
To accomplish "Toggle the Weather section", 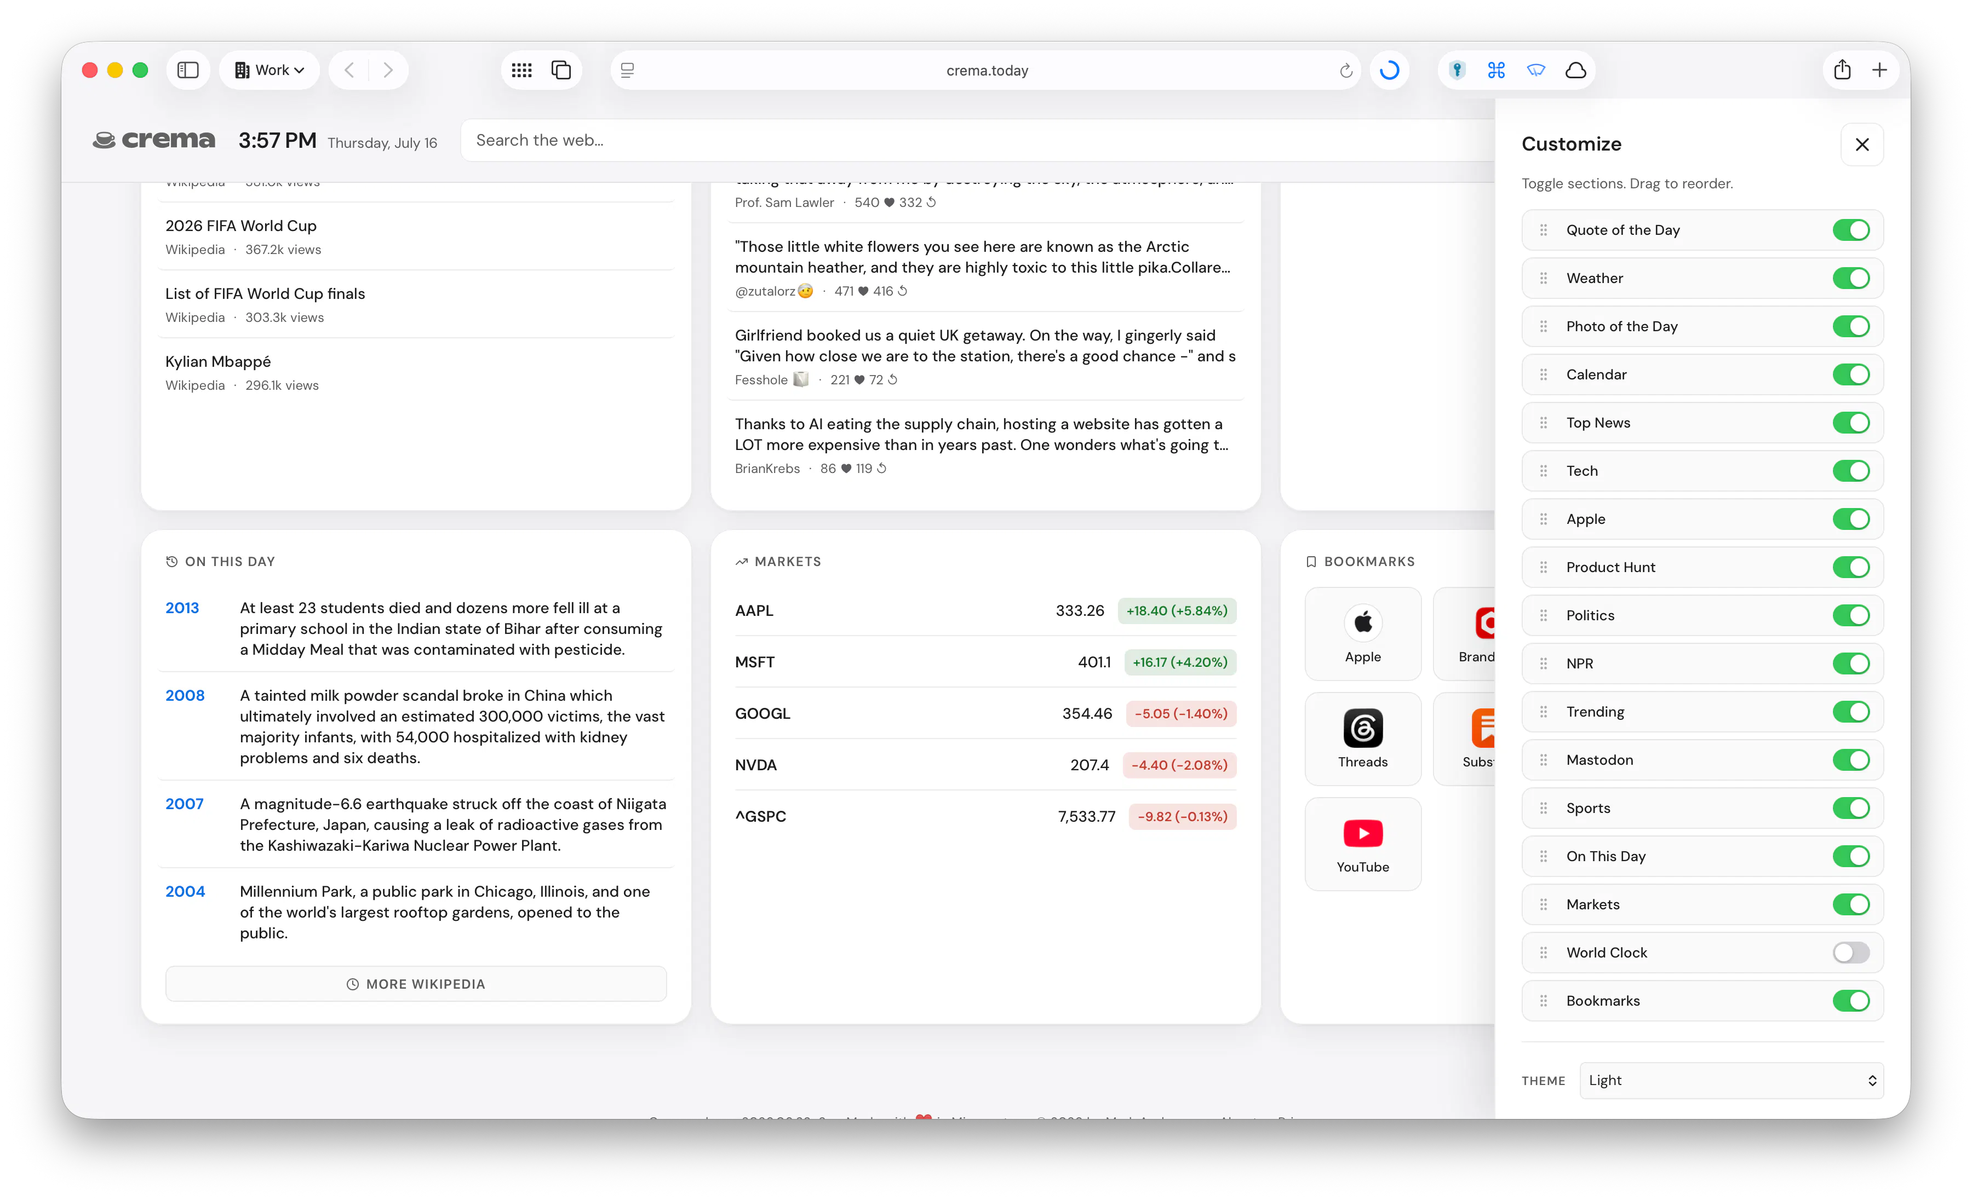I will point(1850,279).
